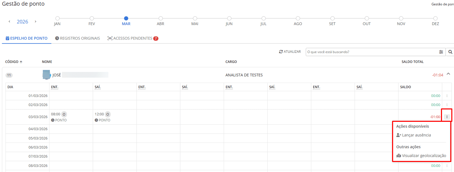This screenshot has height=172, width=454.
Task: Click the 'O' badge beside 12:00
Action: point(107,114)
